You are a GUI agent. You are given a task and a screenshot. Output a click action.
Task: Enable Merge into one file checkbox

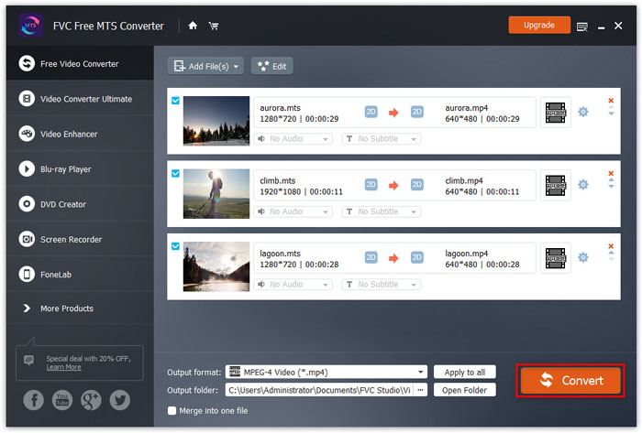coord(172,410)
